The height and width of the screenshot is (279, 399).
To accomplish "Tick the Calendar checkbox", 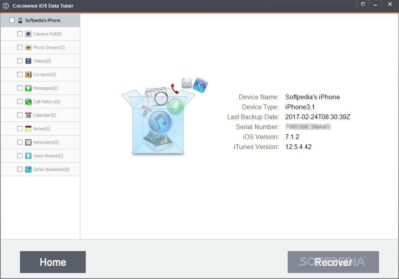I will pos(20,115).
